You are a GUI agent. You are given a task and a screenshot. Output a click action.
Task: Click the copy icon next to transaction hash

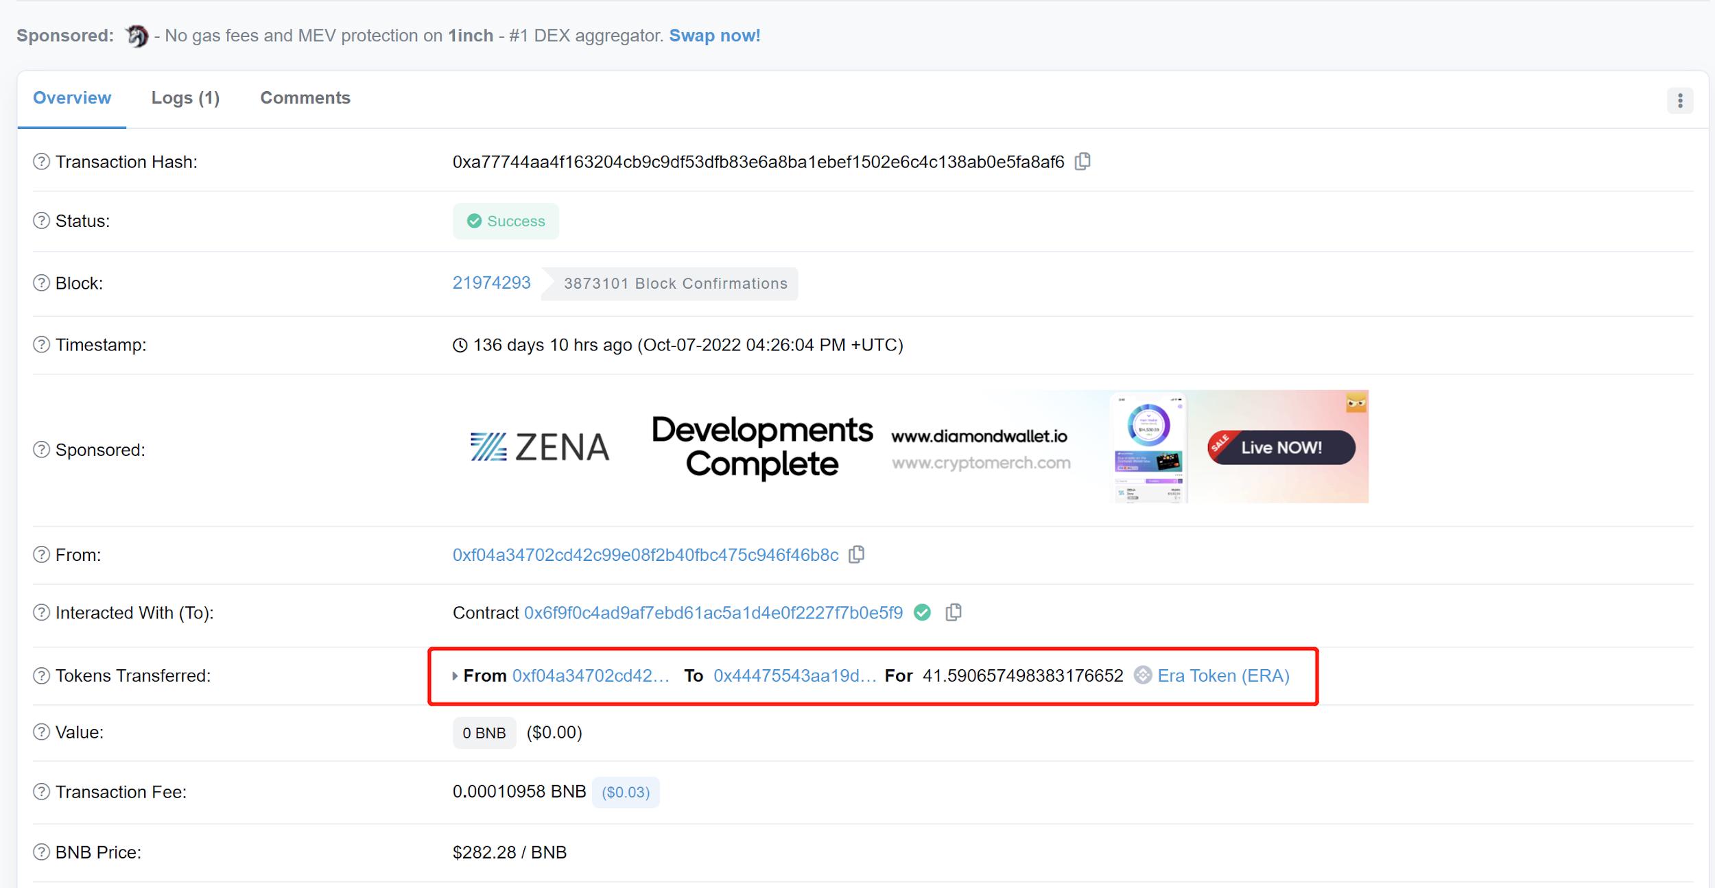(x=1080, y=161)
